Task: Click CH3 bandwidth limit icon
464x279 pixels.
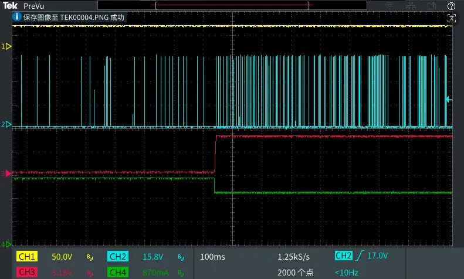Action: (x=90, y=273)
